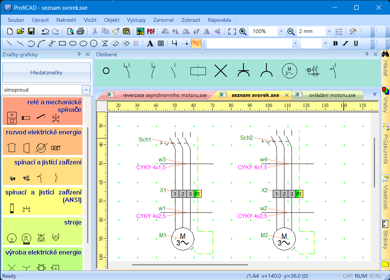Select the rectangle drawing tool
390x280 pixels.
[x=62, y=44]
